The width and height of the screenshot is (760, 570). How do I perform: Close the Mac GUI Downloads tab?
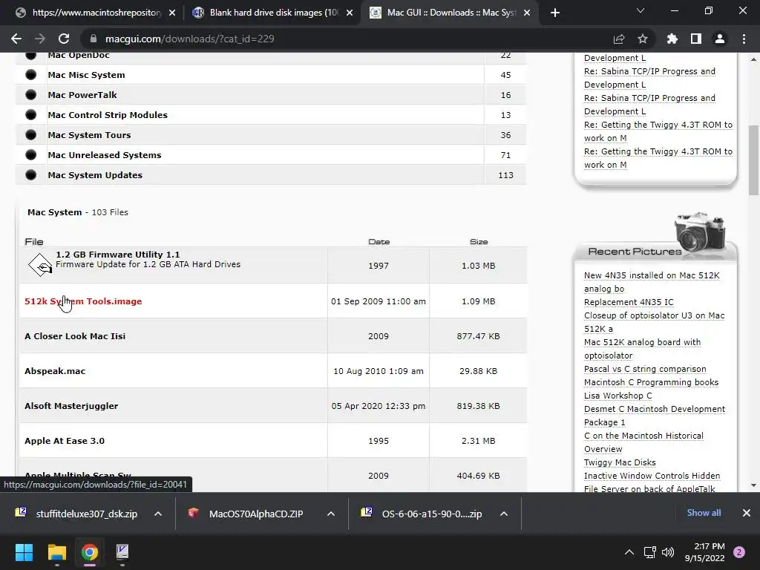pos(528,13)
